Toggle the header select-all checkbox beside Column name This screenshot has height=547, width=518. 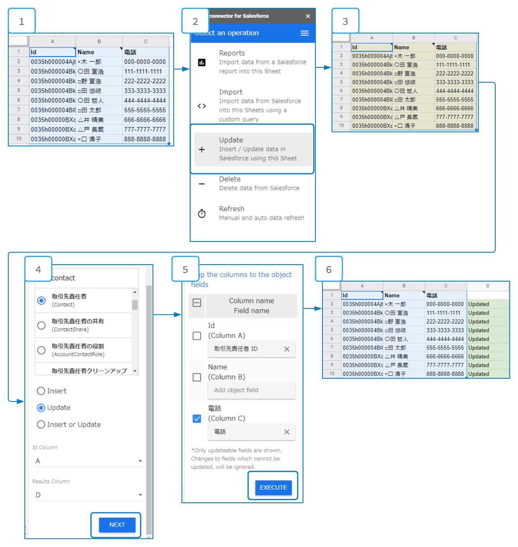point(197,303)
